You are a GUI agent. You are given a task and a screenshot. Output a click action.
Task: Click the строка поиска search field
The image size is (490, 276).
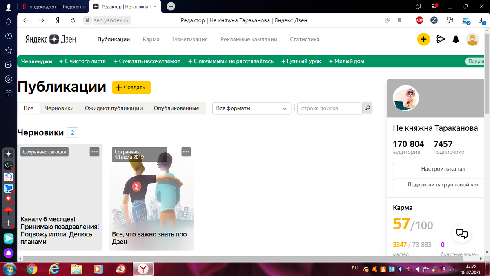[330, 108]
